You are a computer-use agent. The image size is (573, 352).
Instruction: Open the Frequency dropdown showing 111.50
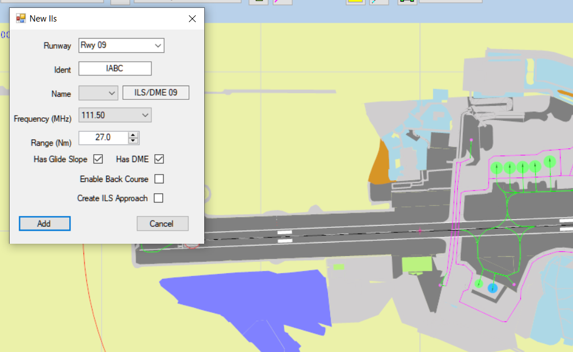(115, 116)
